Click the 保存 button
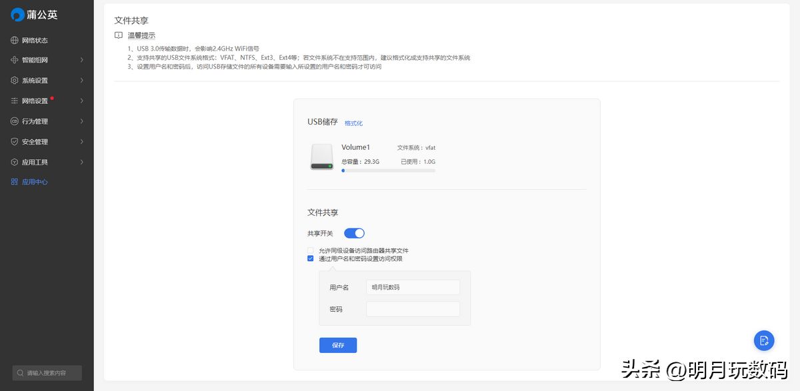Screen dimensions: 800x391 [338, 345]
